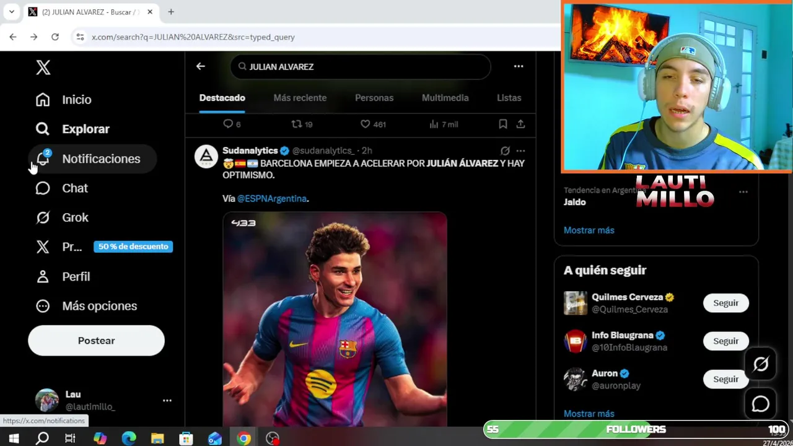Click the @sudanalytics_ handle
Viewport: 793px width, 446px height.
tap(323, 151)
